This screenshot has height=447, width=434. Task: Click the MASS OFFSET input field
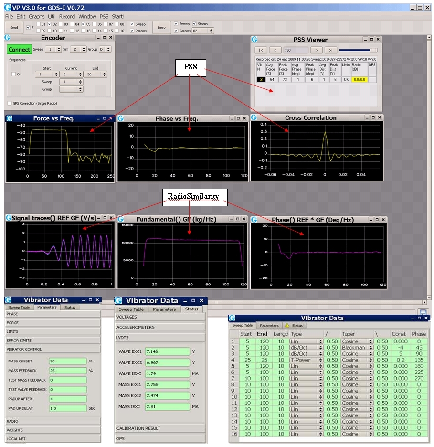(x=68, y=361)
